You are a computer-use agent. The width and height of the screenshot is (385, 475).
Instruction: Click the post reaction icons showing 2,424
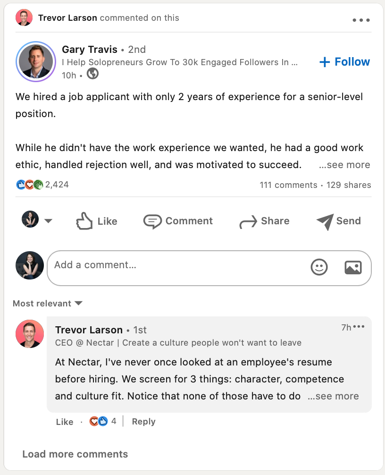[x=29, y=185]
